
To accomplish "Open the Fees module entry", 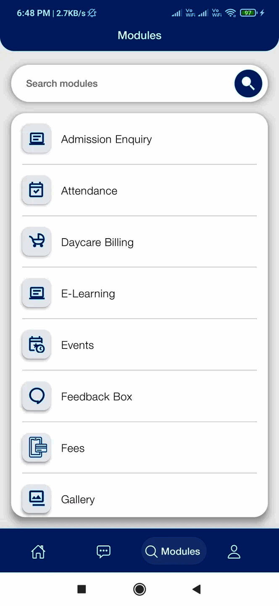I will 73,447.
